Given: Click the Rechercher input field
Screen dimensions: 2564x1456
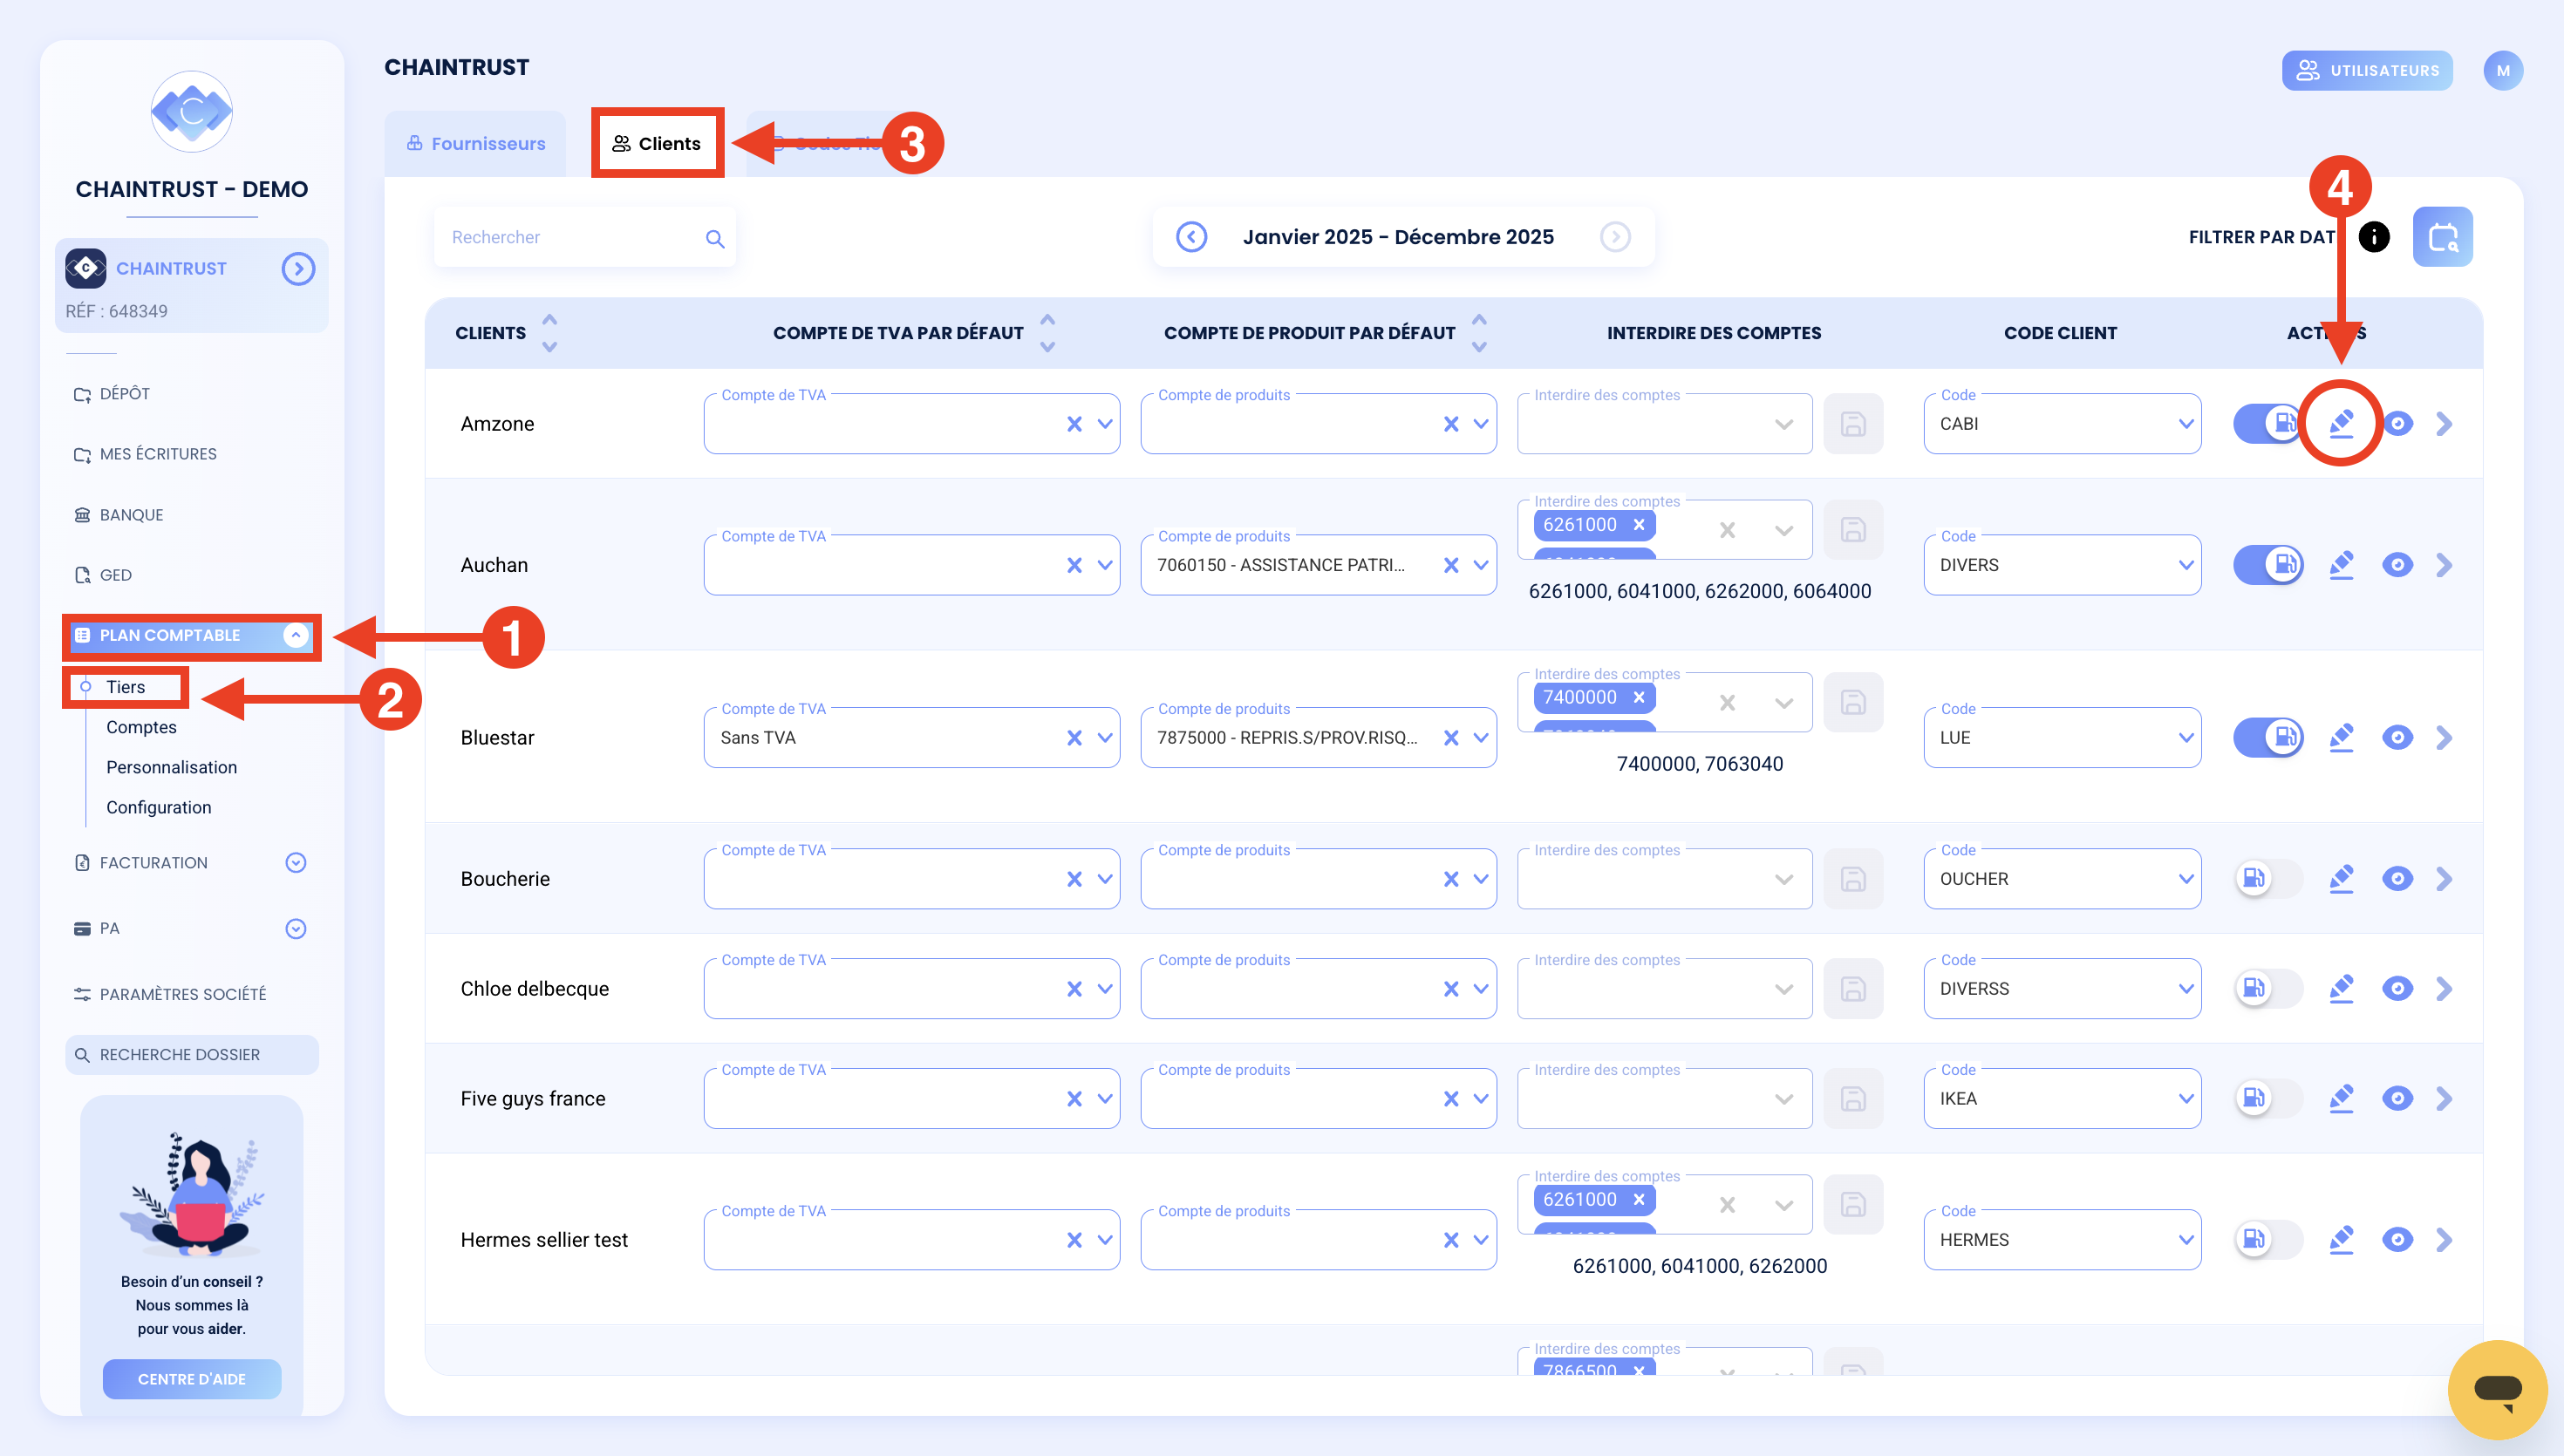Looking at the screenshot, I should (584, 238).
